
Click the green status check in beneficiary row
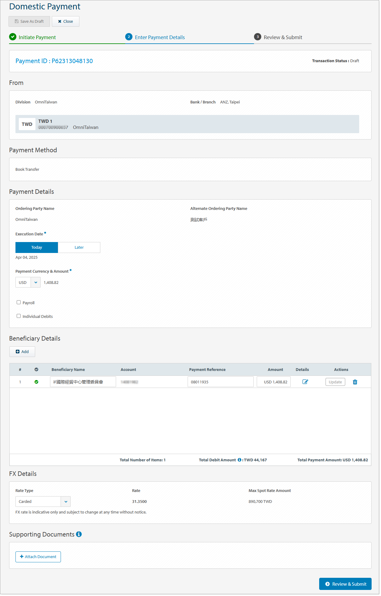click(x=36, y=382)
